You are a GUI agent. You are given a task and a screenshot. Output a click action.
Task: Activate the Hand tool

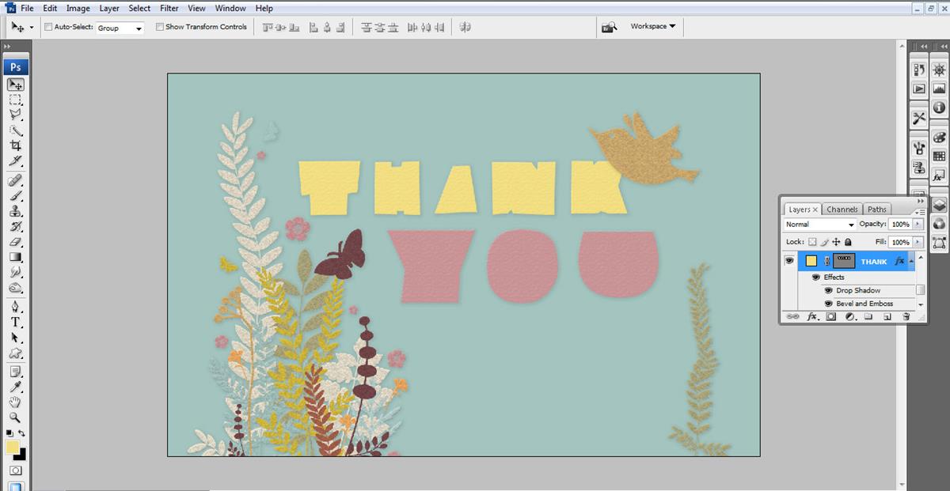click(15, 402)
